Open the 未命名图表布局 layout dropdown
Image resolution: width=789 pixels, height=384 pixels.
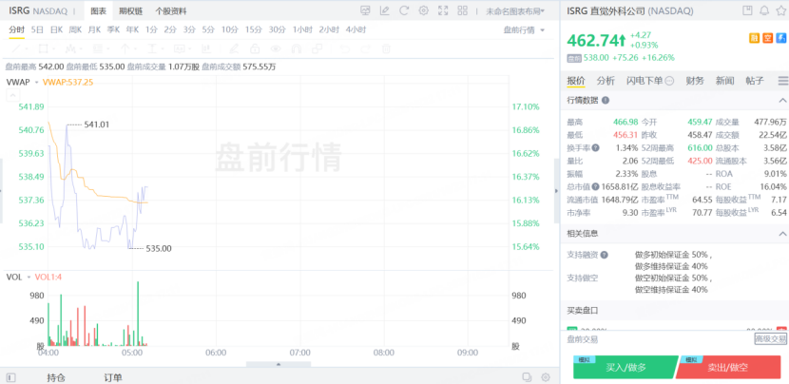click(515, 11)
